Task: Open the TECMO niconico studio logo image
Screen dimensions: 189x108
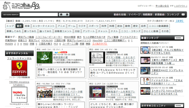Action: (x=19, y=95)
